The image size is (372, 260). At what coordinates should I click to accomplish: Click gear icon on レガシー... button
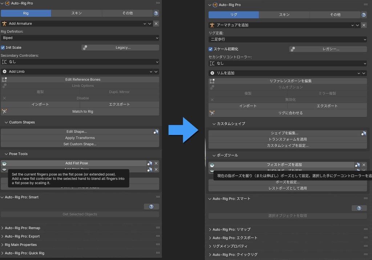(293, 49)
